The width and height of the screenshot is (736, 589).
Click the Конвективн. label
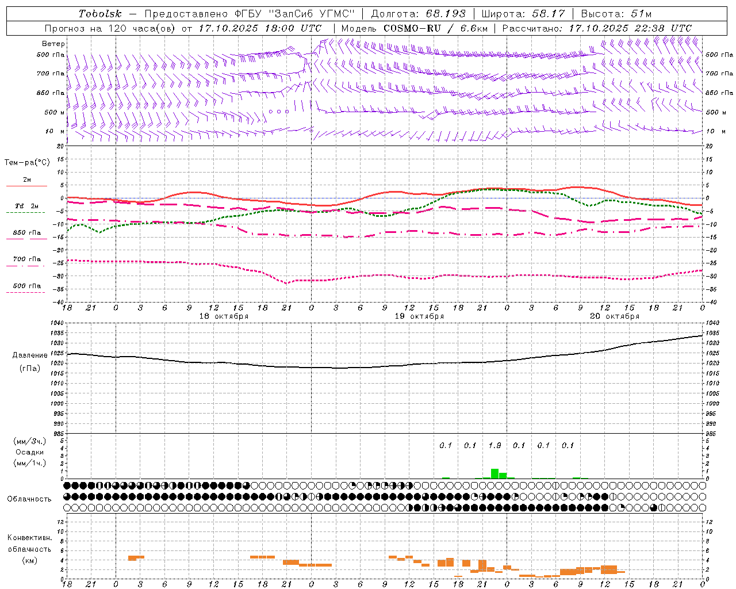[29, 538]
